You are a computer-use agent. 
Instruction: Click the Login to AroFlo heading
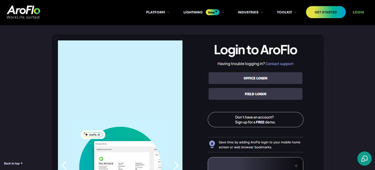tap(255, 50)
